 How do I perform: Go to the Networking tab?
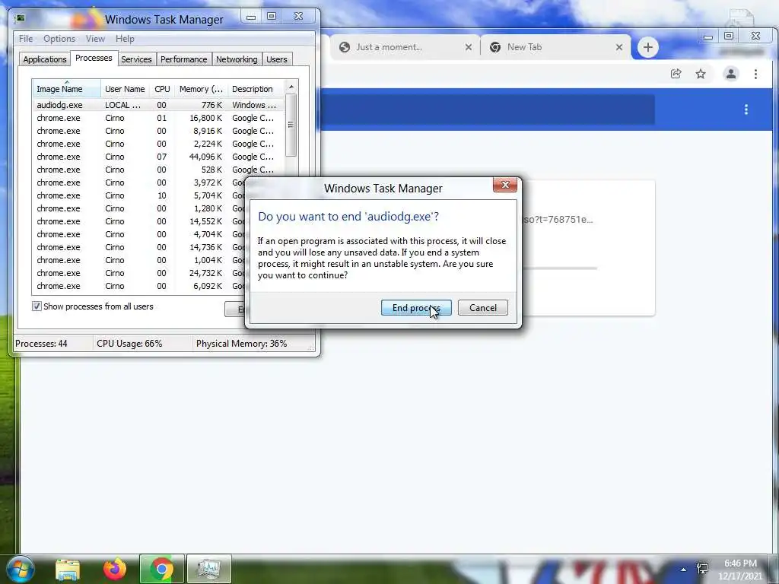(237, 59)
